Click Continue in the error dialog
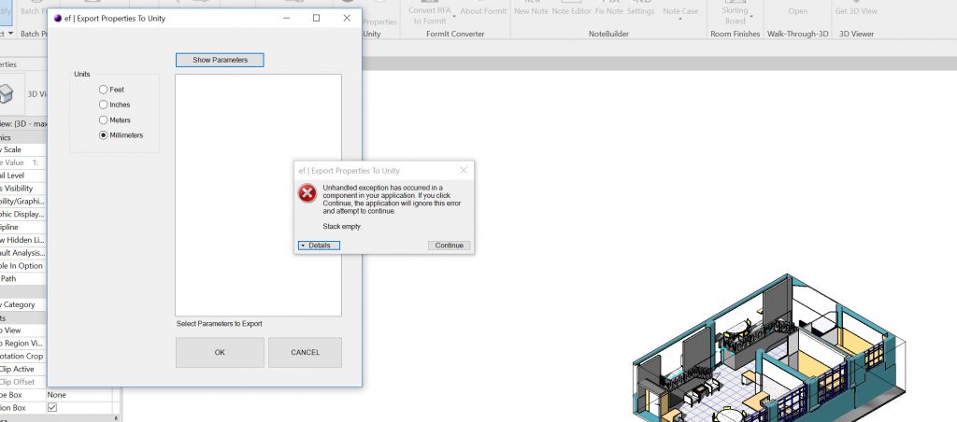 click(449, 246)
